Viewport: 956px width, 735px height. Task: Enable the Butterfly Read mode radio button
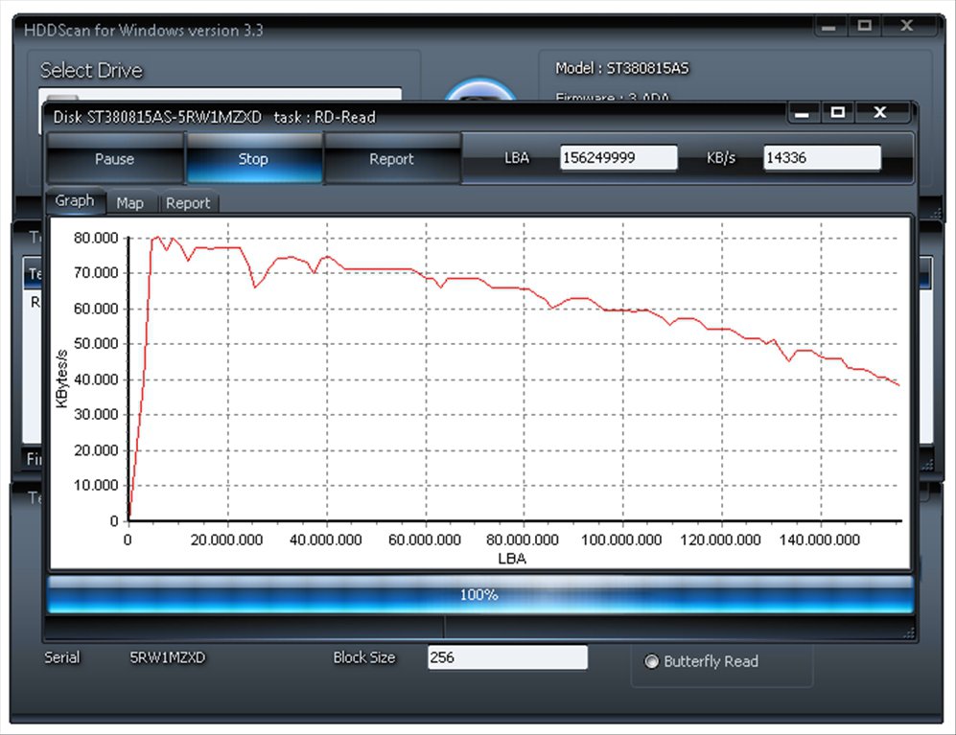point(652,661)
